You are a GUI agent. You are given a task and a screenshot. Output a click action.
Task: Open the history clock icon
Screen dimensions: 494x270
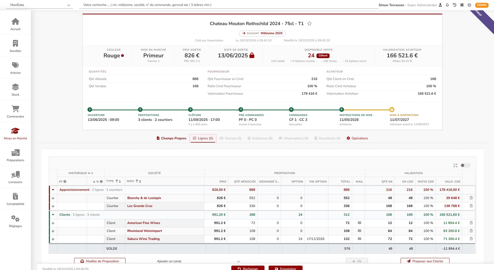454,5
